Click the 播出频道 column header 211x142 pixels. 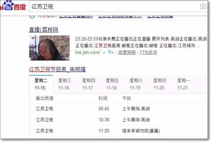45,98
